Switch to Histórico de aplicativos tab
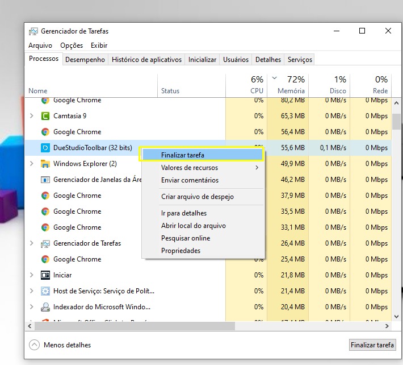This screenshot has height=365, width=403. coord(146,60)
